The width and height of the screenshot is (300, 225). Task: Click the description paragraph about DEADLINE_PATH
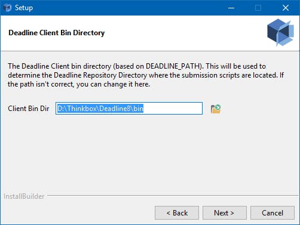146,75
